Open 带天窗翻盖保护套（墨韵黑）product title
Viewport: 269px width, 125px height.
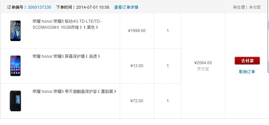point(74,92)
